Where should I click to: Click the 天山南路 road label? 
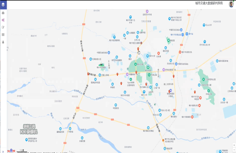pos(109,64)
